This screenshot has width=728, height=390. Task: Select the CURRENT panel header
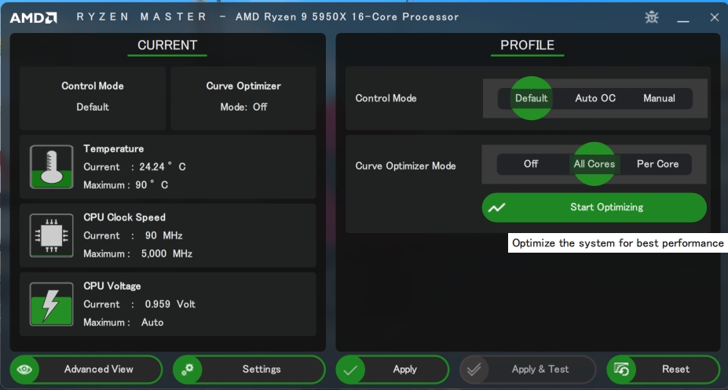point(167,46)
